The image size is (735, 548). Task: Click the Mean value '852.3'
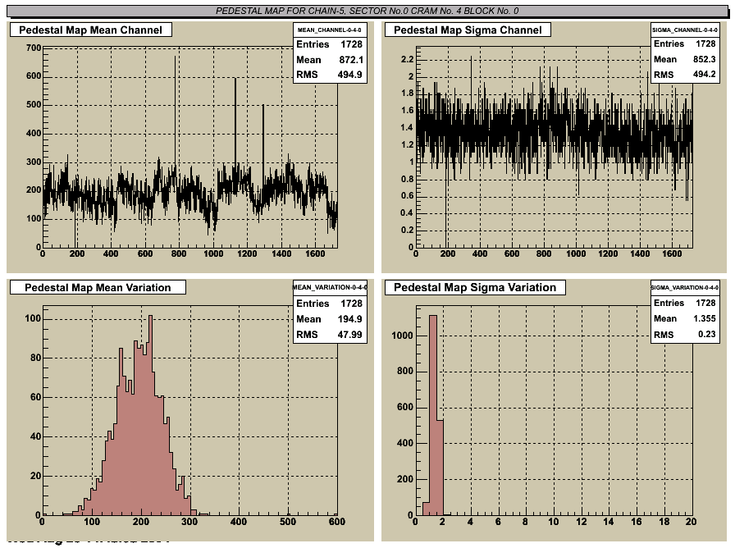(705, 60)
